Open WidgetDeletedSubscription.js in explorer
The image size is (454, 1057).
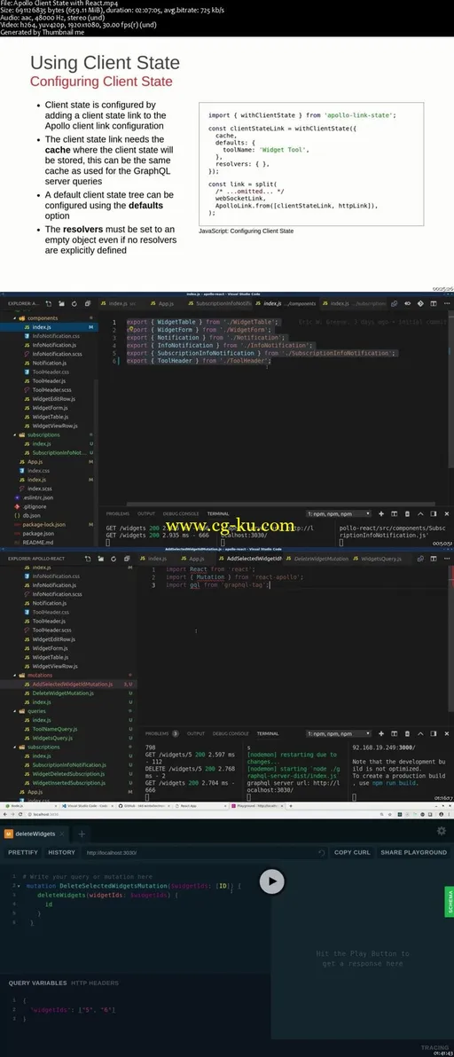pyautogui.click(x=68, y=774)
